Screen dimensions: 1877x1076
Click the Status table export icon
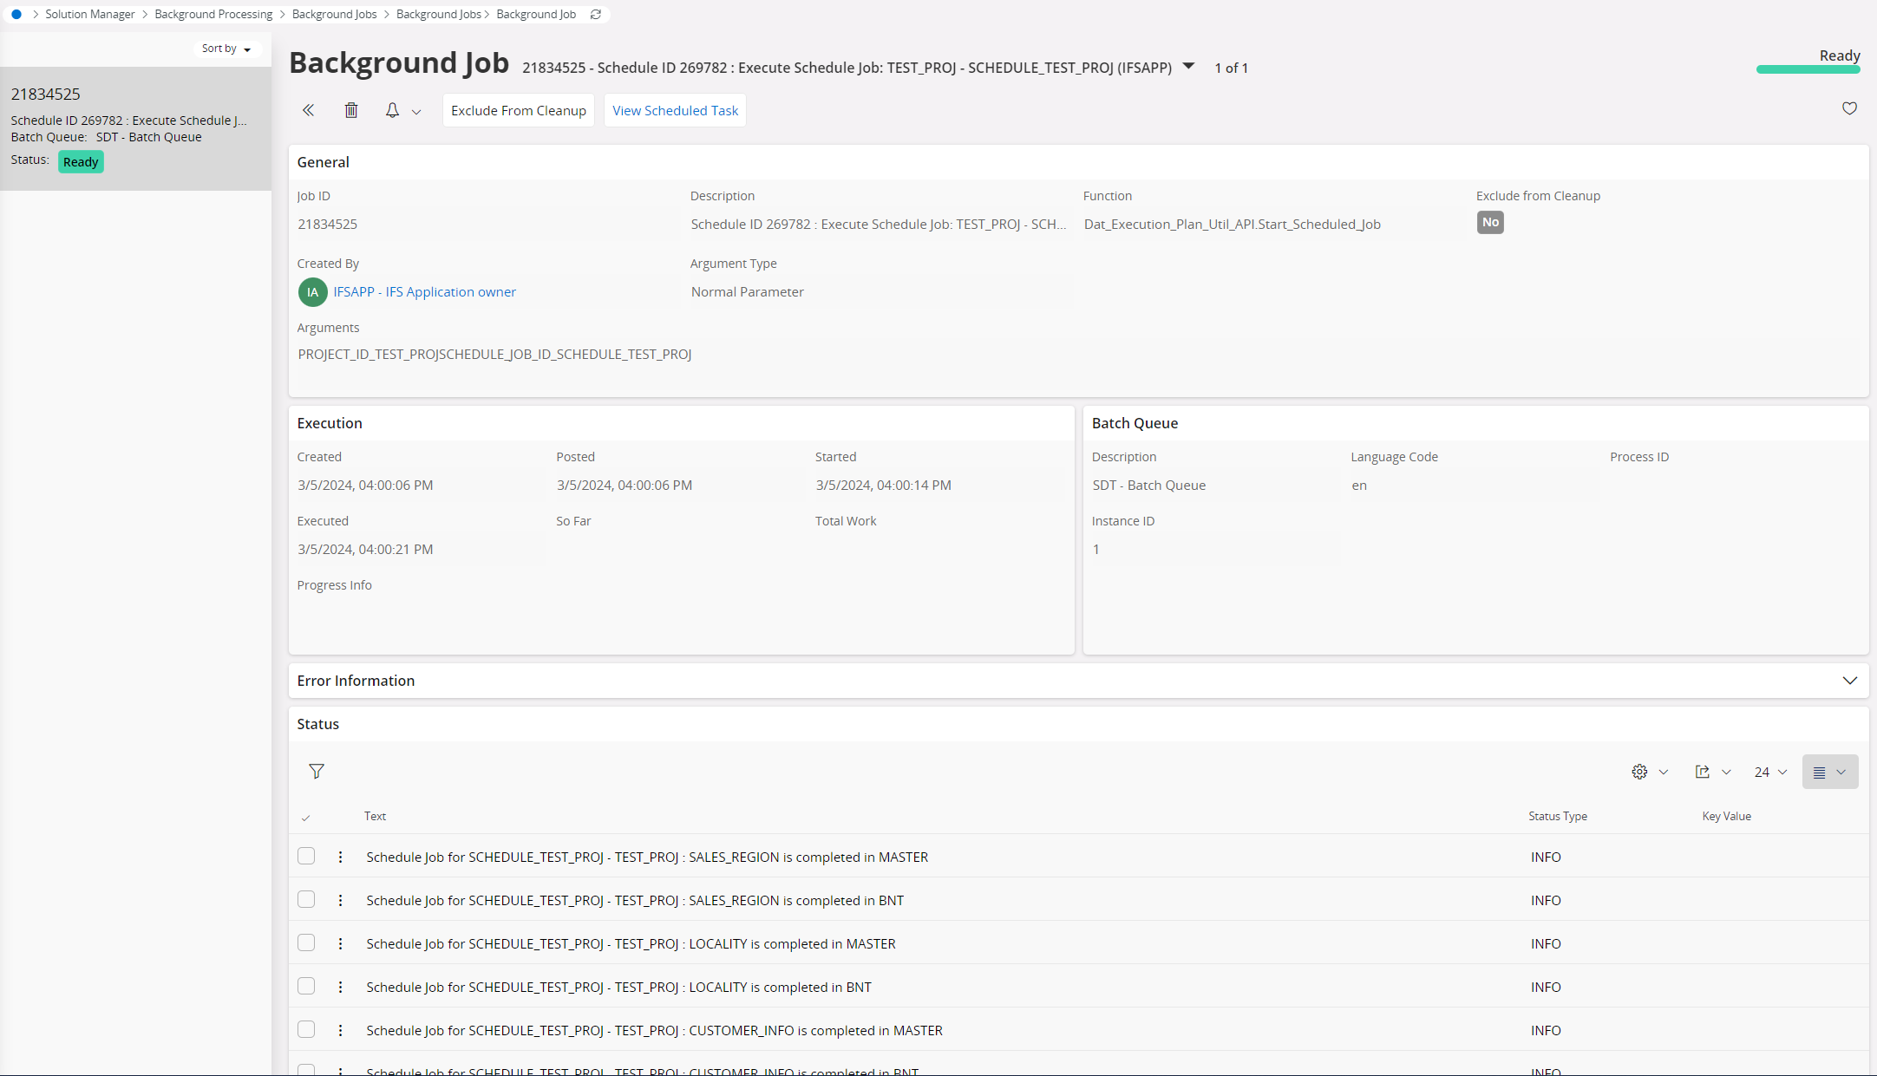[1703, 772]
